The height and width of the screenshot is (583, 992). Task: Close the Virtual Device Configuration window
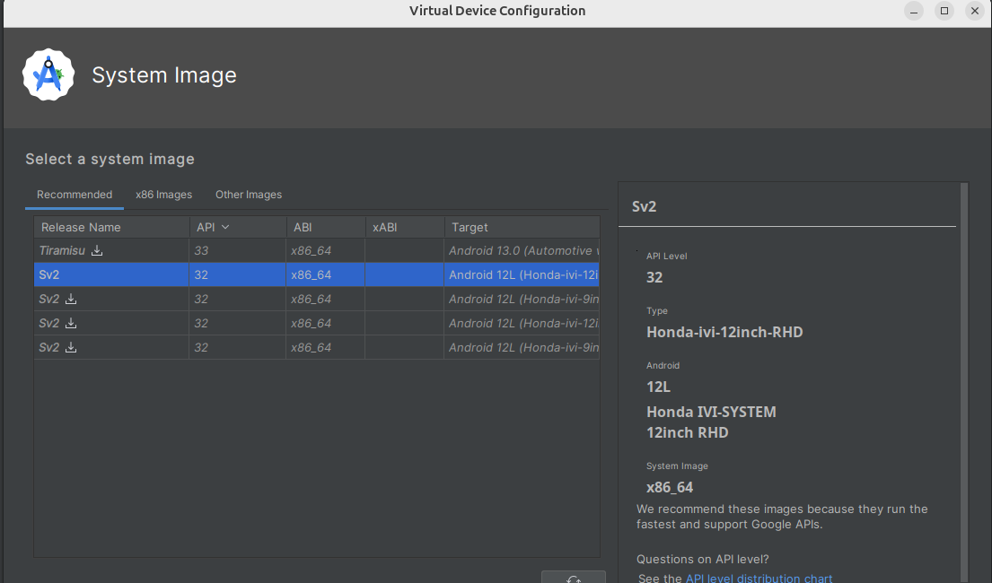(x=975, y=11)
